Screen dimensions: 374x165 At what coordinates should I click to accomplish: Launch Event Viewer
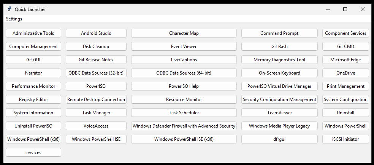click(x=184, y=47)
